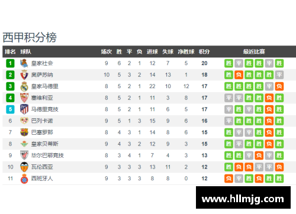Sort by the 净胜球 column header

(186, 51)
